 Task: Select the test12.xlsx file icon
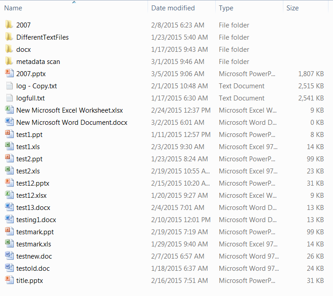pos(9,196)
